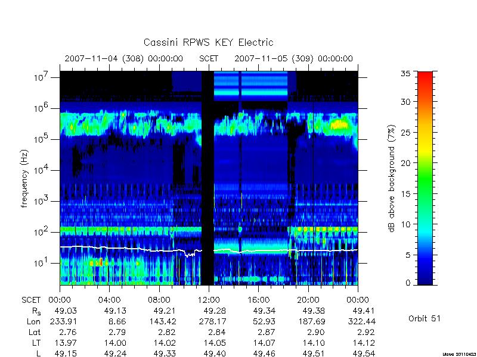This screenshot has height=357, width=477.
Task: Click the yellow-orange intense emission patch near 22:00
Action: [x=339, y=124]
